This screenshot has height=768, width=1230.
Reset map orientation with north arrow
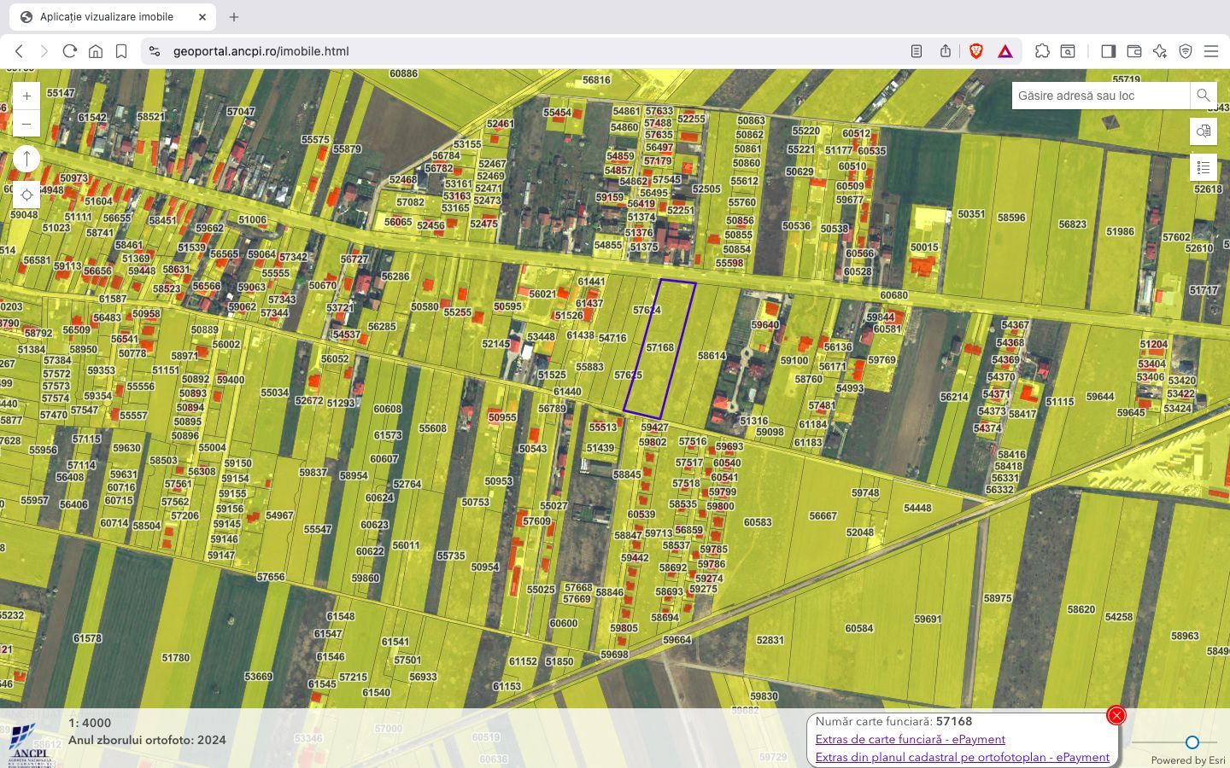pyautogui.click(x=26, y=159)
